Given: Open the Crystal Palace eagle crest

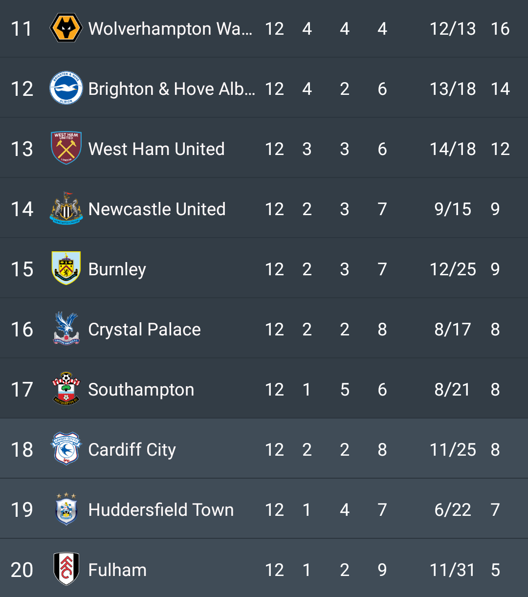Looking at the screenshot, I should tap(66, 329).
